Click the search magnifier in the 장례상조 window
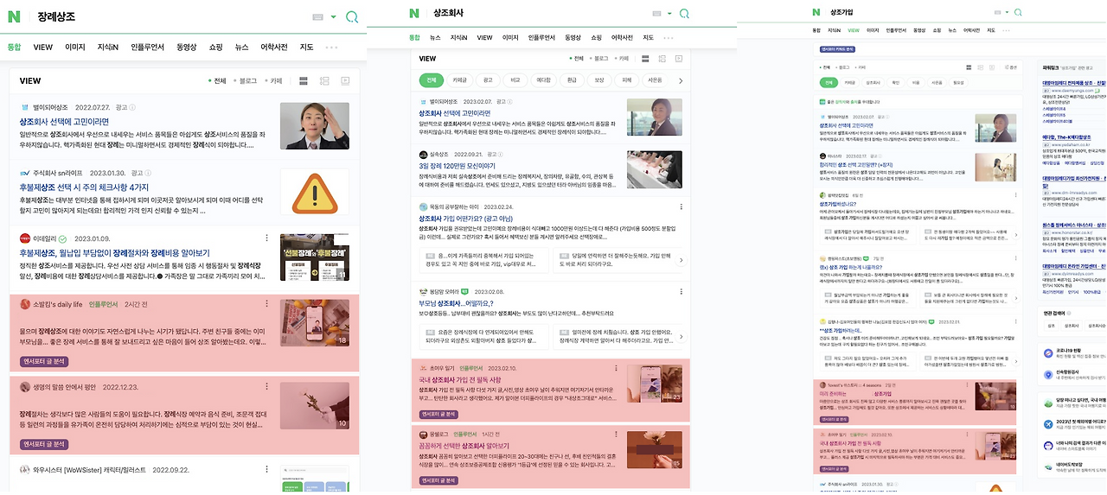 351,16
